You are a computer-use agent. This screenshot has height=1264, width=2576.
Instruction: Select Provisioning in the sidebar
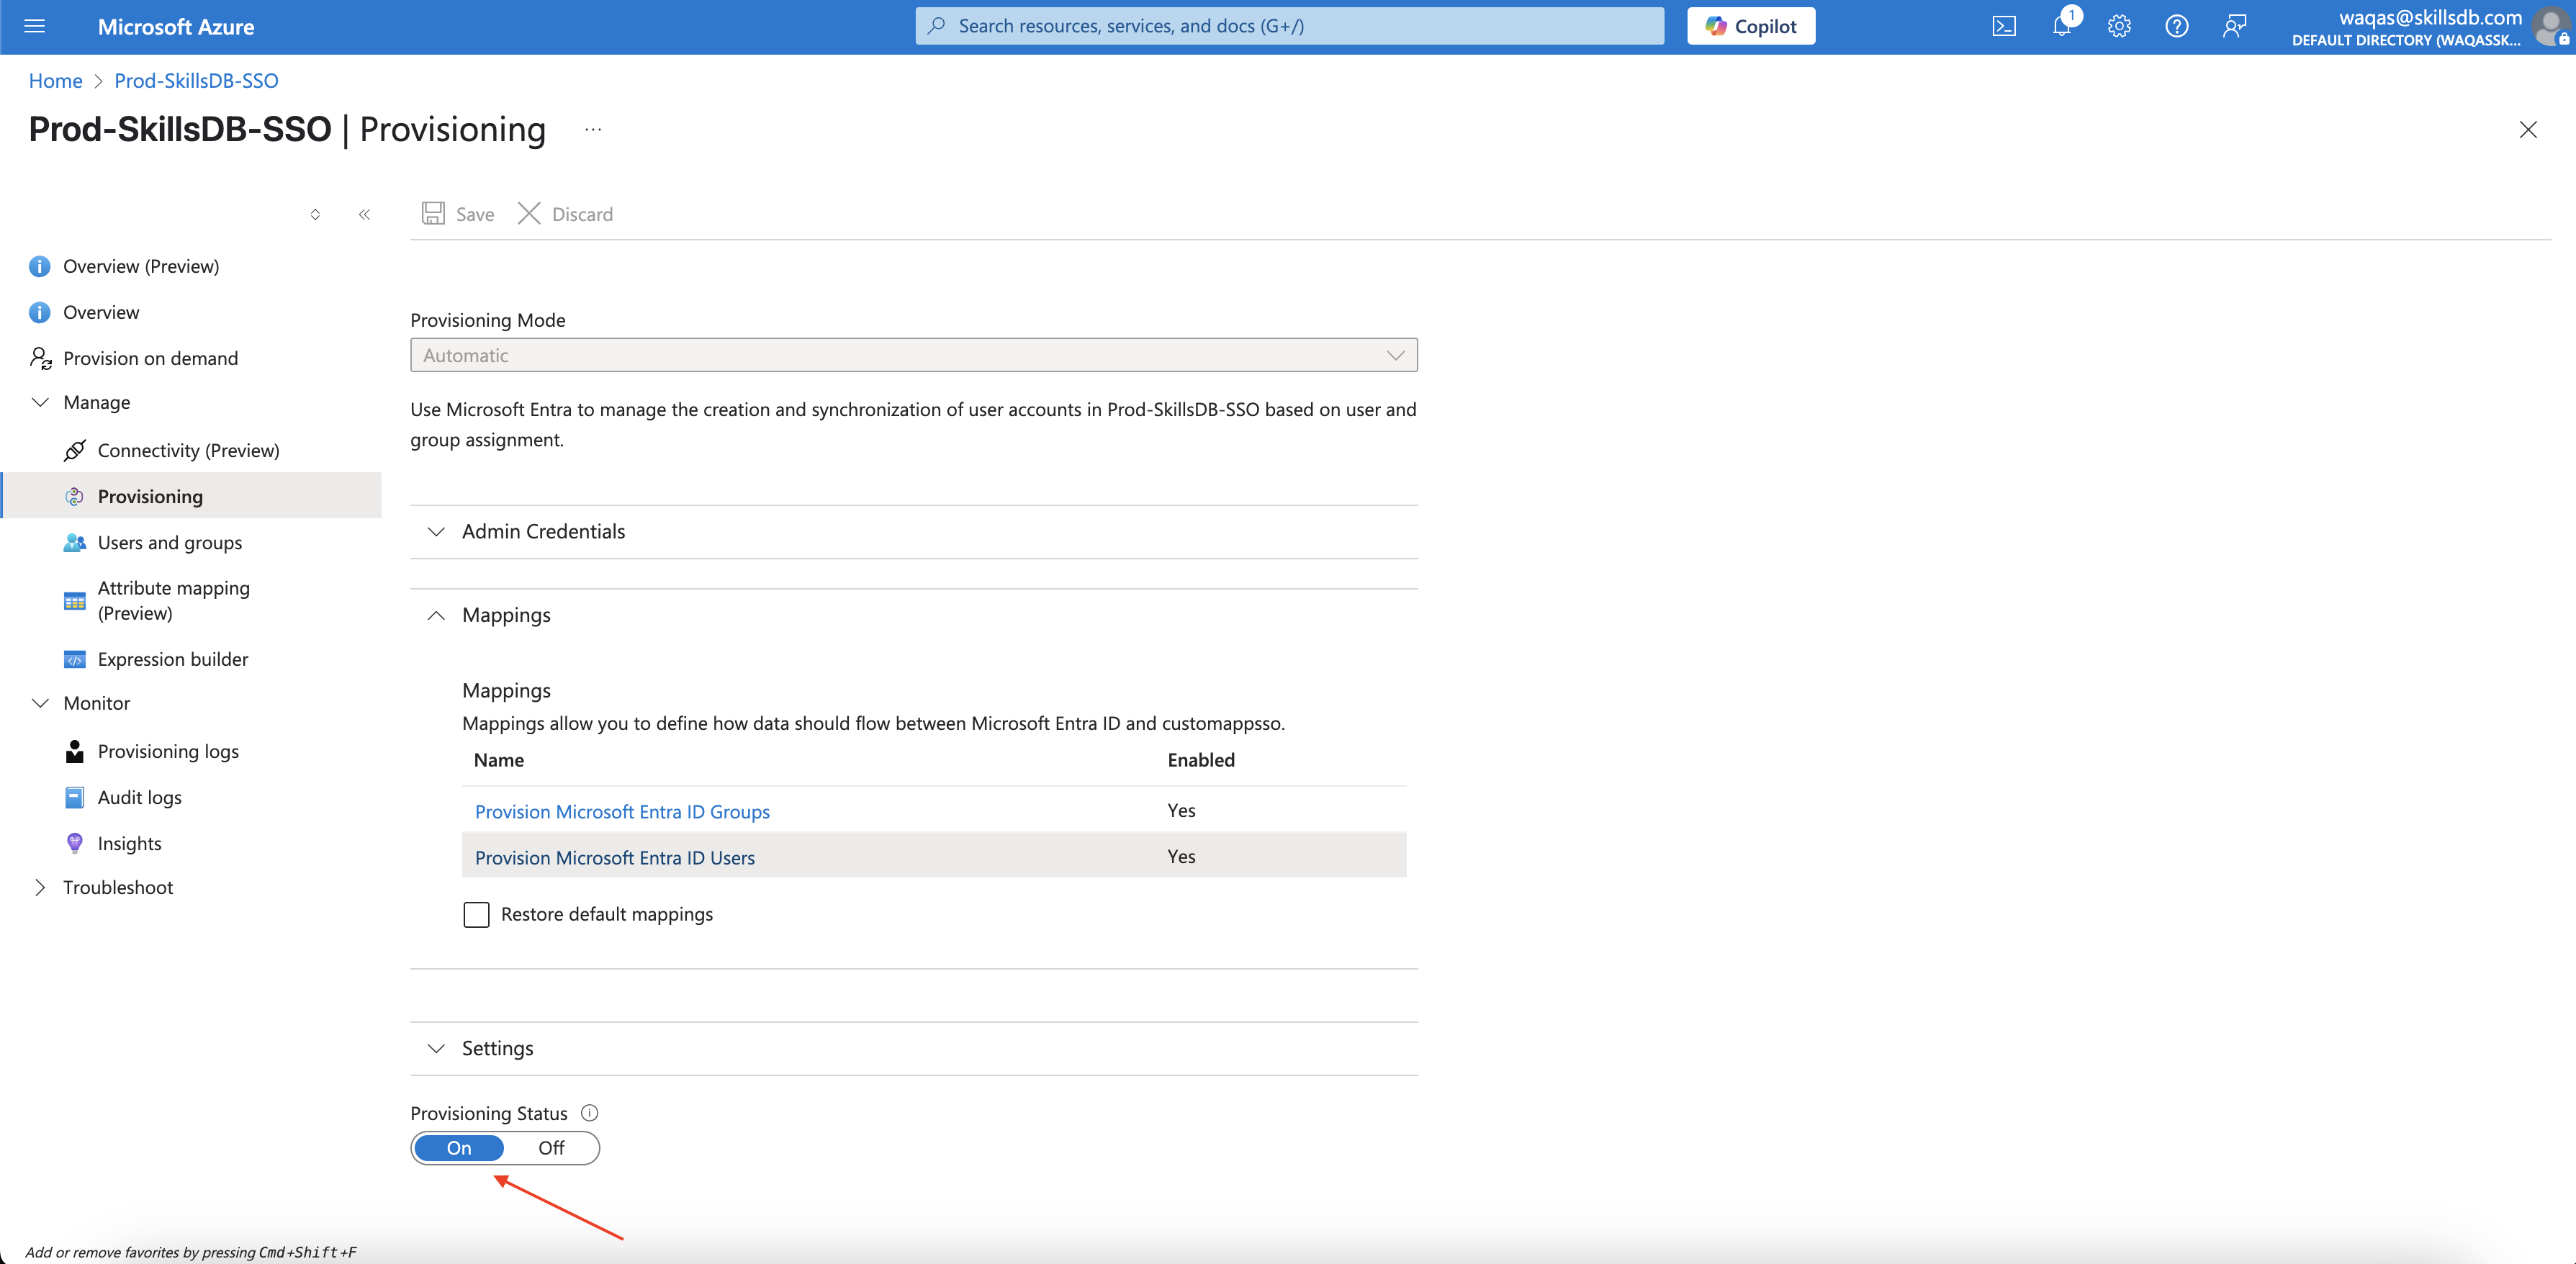tap(192, 496)
